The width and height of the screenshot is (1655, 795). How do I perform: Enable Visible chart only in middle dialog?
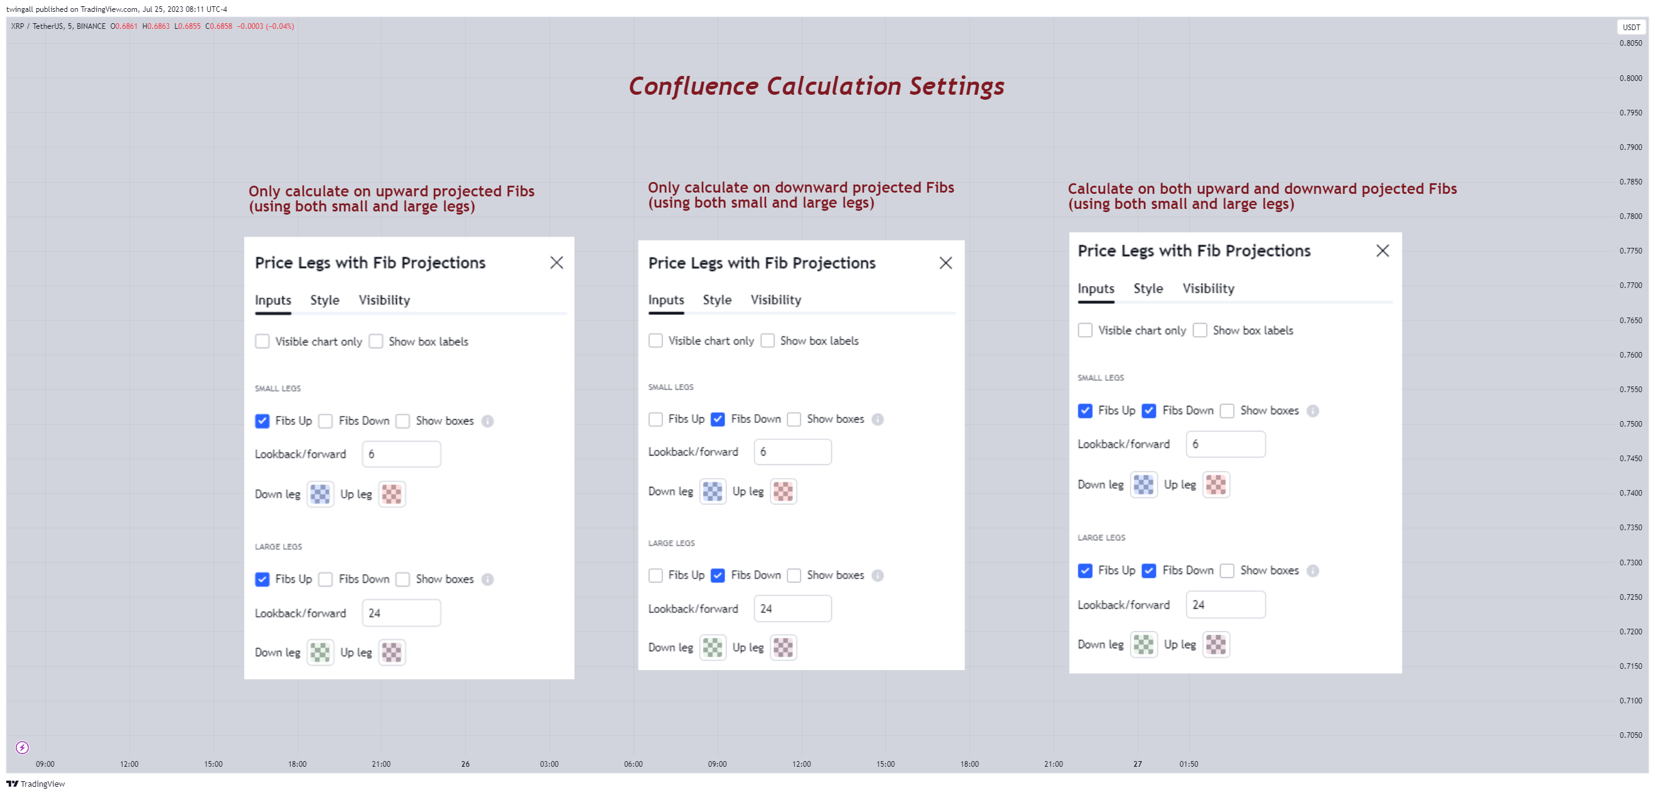(655, 340)
